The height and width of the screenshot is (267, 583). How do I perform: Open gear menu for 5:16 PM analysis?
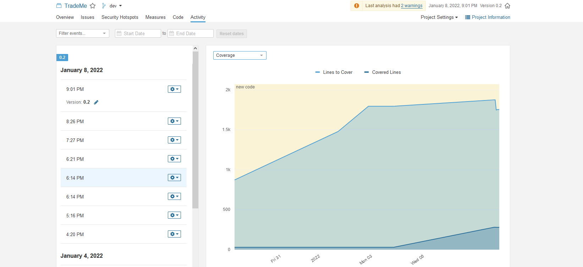point(174,215)
